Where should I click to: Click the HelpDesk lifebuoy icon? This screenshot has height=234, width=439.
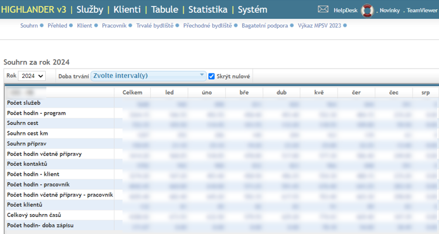click(367, 11)
